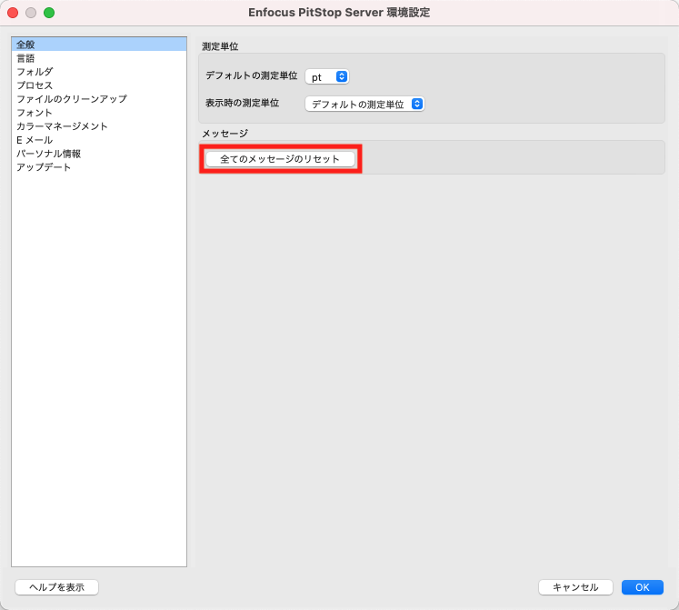Image resolution: width=679 pixels, height=610 pixels.
Task: Select the E メール category
Action: [99, 140]
